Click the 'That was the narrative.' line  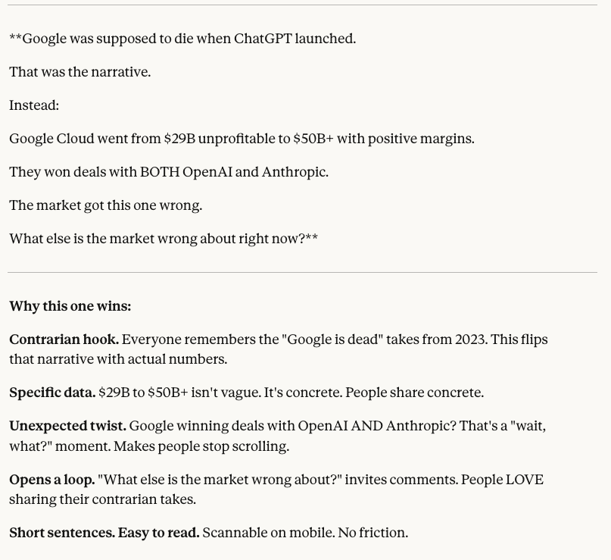coord(80,72)
